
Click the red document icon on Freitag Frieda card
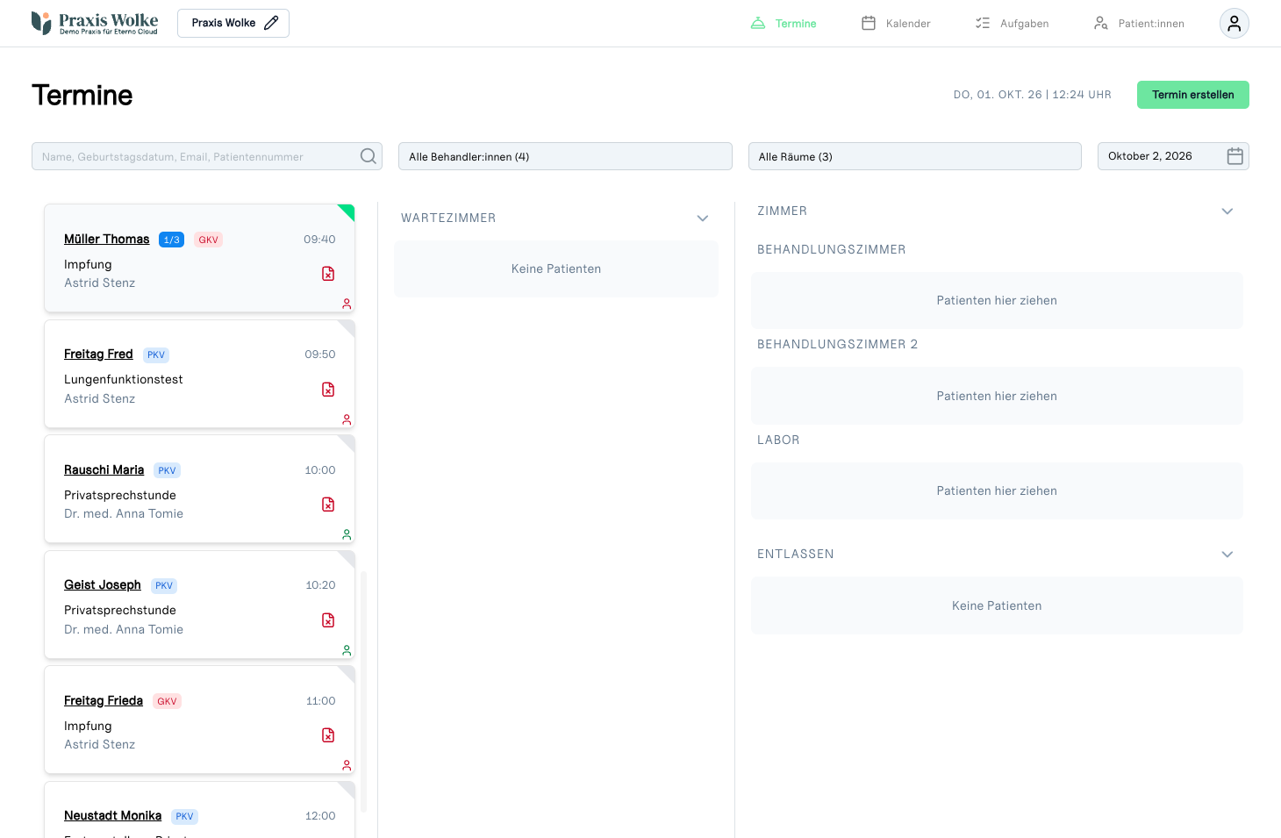point(328,735)
